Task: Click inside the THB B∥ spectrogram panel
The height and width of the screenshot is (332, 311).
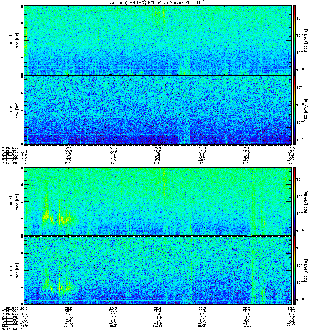Action: 158,110
